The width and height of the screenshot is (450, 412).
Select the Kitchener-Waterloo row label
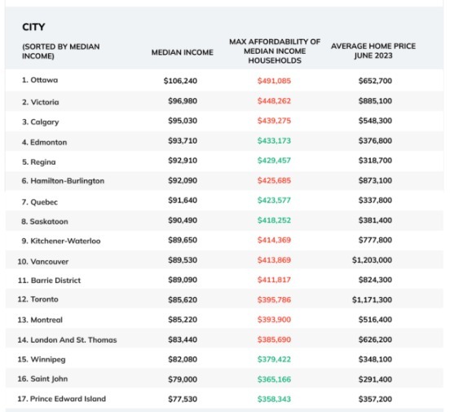61,241
